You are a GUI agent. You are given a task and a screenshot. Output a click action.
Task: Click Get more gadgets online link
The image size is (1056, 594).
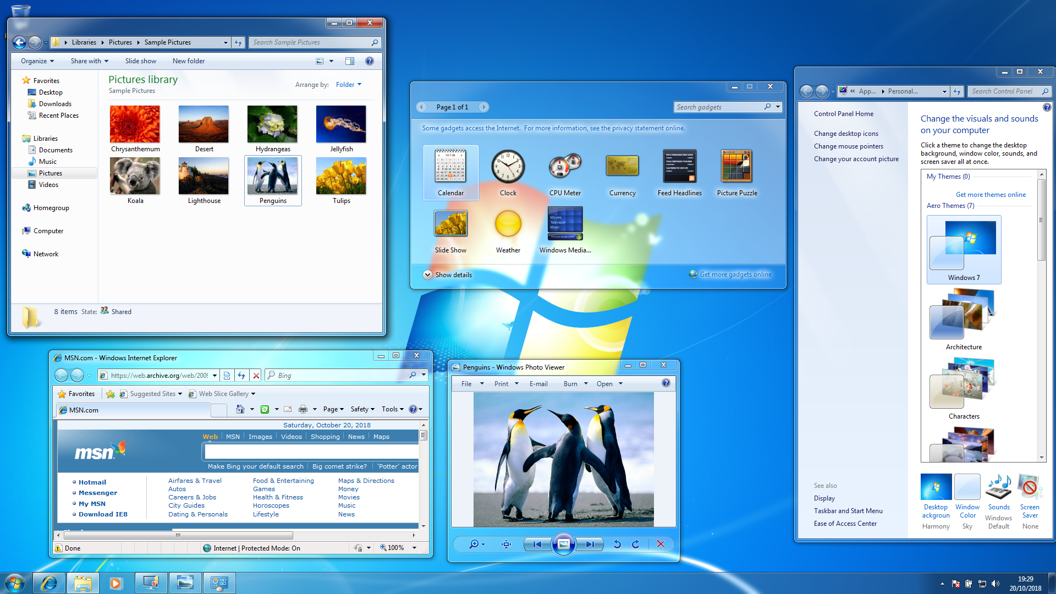tap(735, 274)
